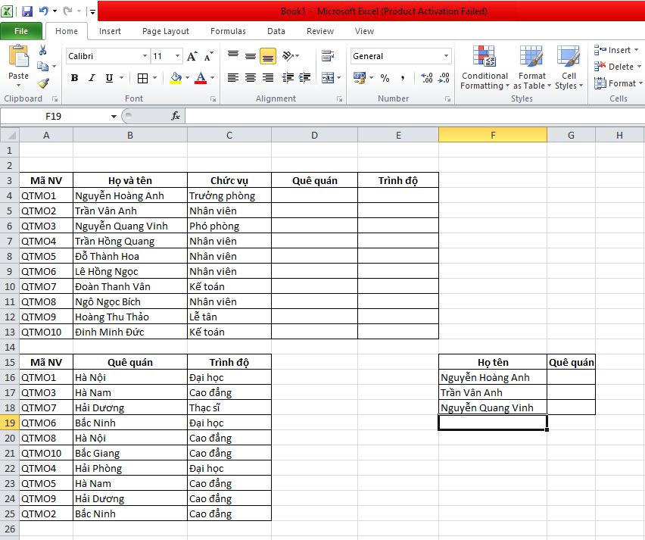Open the font size 11 dropdown
Image resolution: width=645 pixels, height=540 pixels.
pos(177,56)
